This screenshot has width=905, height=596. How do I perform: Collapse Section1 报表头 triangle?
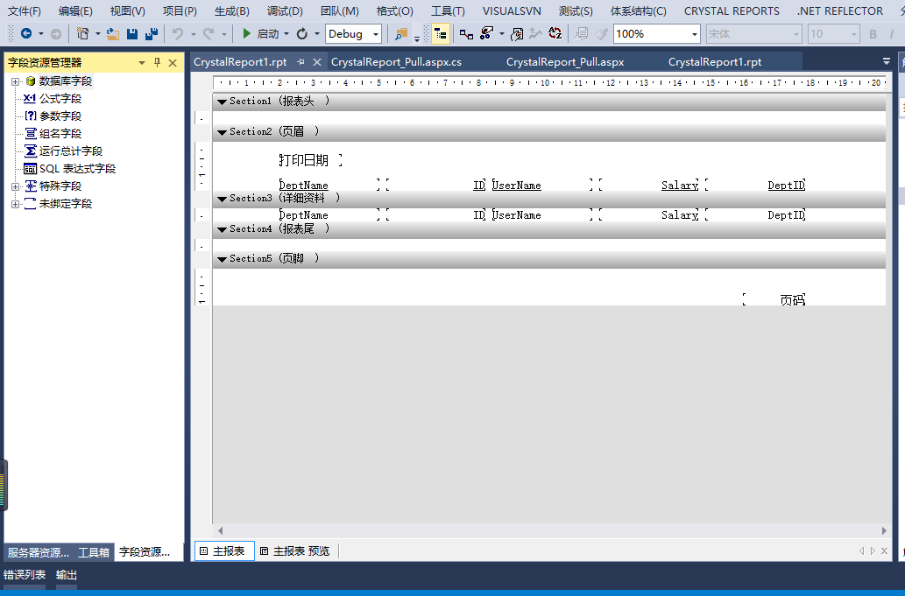222,102
